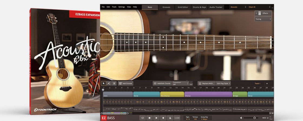Step Transition up with up arrow
This screenshot has width=303, height=121.
[x=191, y=82]
